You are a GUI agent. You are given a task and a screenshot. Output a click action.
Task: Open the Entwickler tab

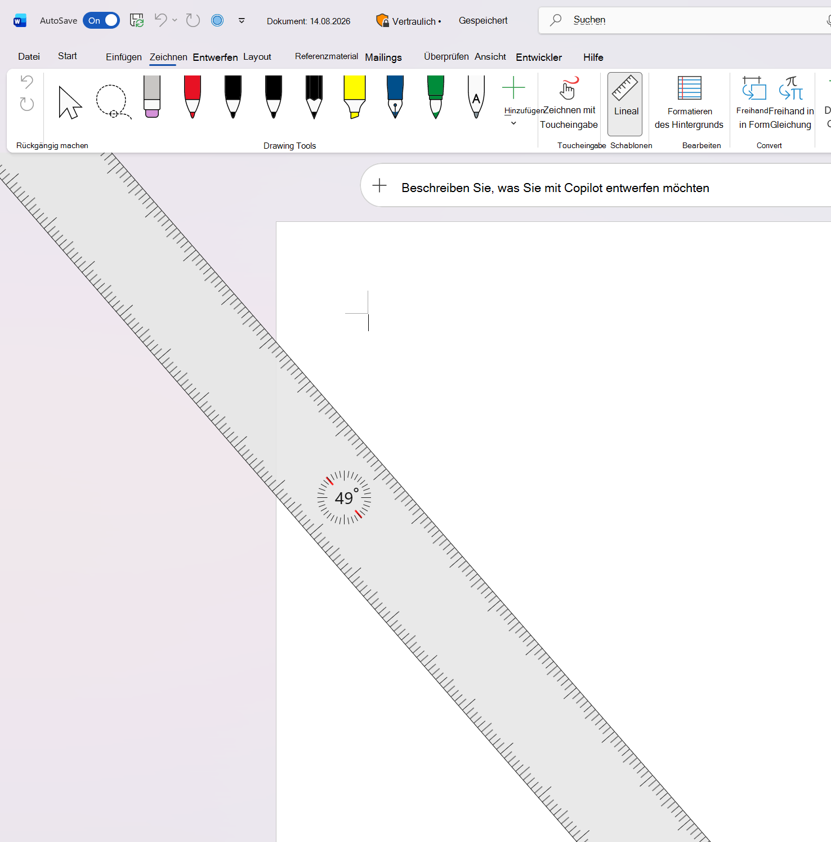click(x=539, y=57)
